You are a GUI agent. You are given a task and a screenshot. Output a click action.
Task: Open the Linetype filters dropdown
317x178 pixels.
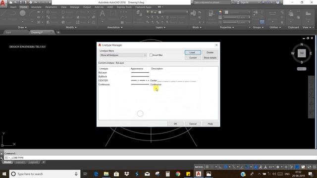point(123,55)
